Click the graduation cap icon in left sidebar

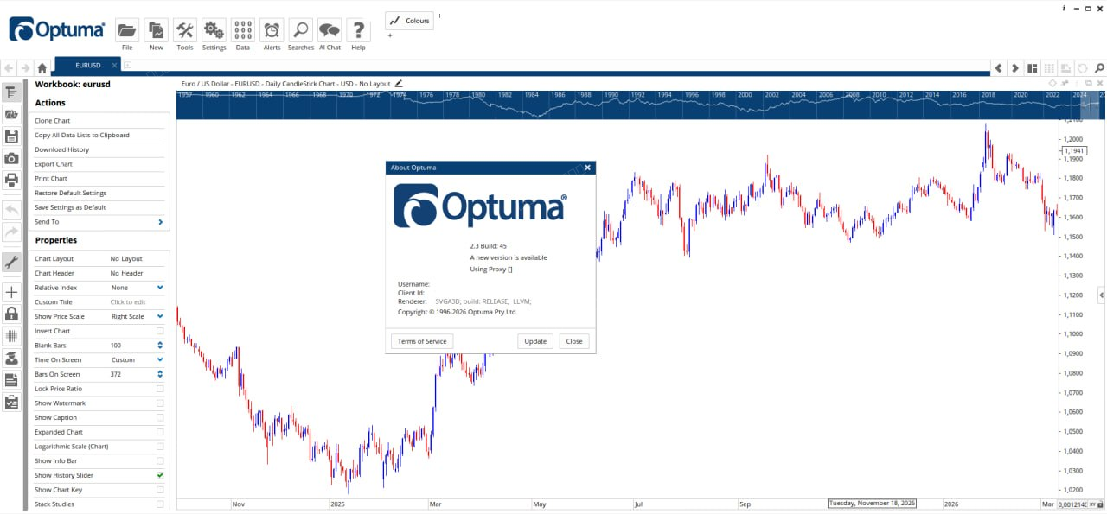click(x=11, y=358)
